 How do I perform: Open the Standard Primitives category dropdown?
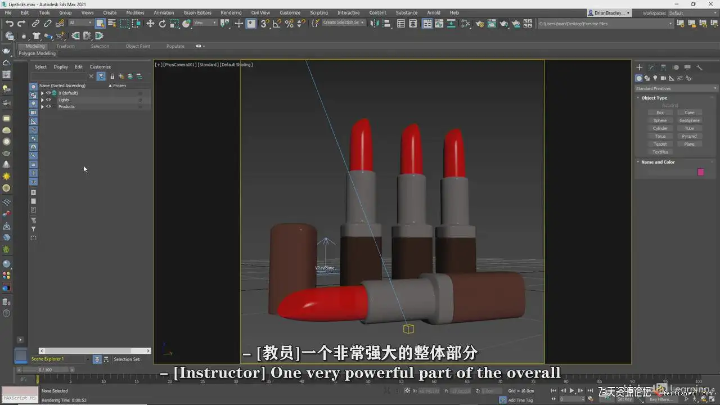point(676,88)
